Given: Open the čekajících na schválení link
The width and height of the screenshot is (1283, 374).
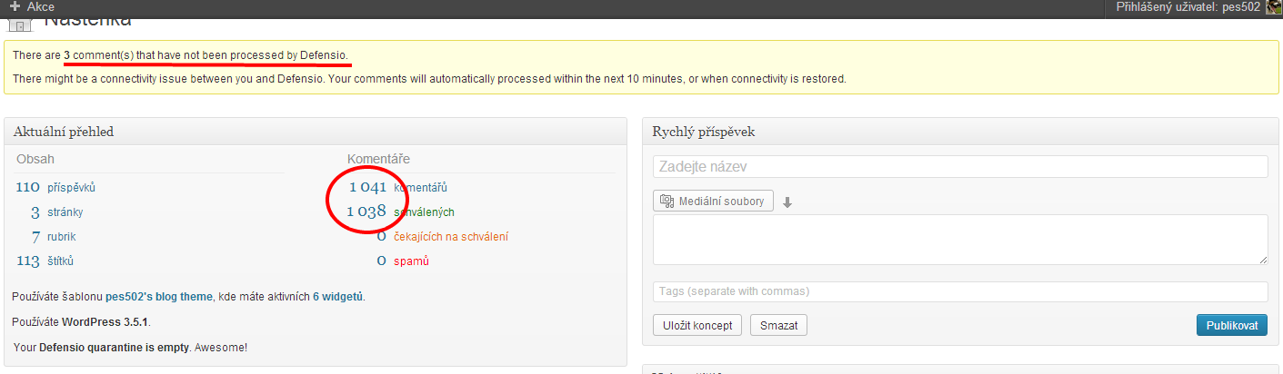Looking at the screenshot, I should coord(451,237).
